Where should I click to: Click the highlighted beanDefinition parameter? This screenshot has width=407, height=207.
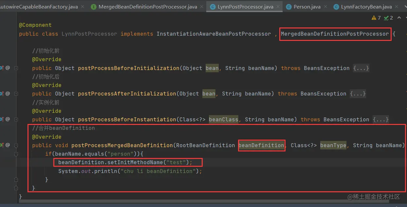pyautogui.click(x=261, y=145)
